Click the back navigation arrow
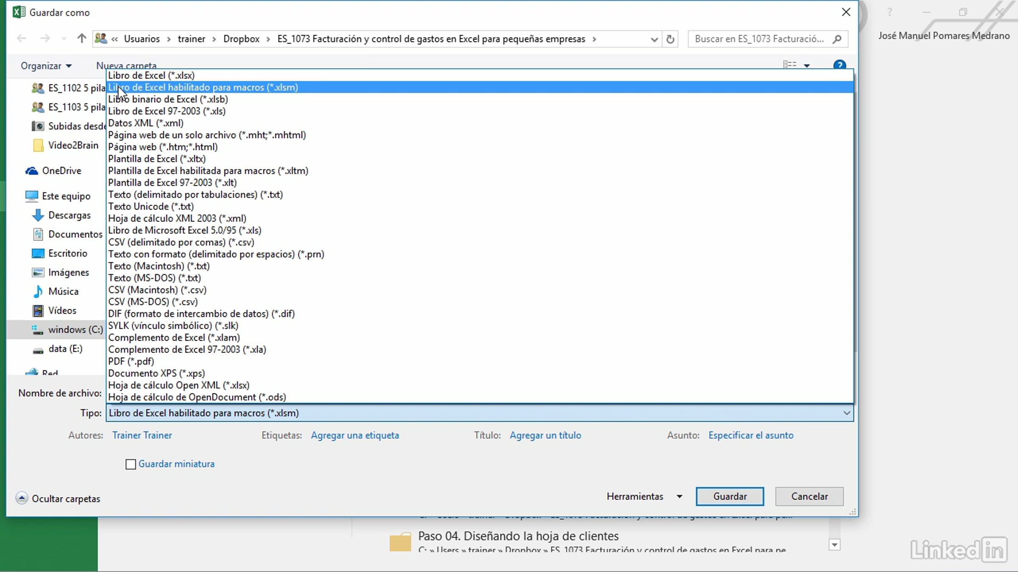The image size is (1018, 572). (22, 39)
